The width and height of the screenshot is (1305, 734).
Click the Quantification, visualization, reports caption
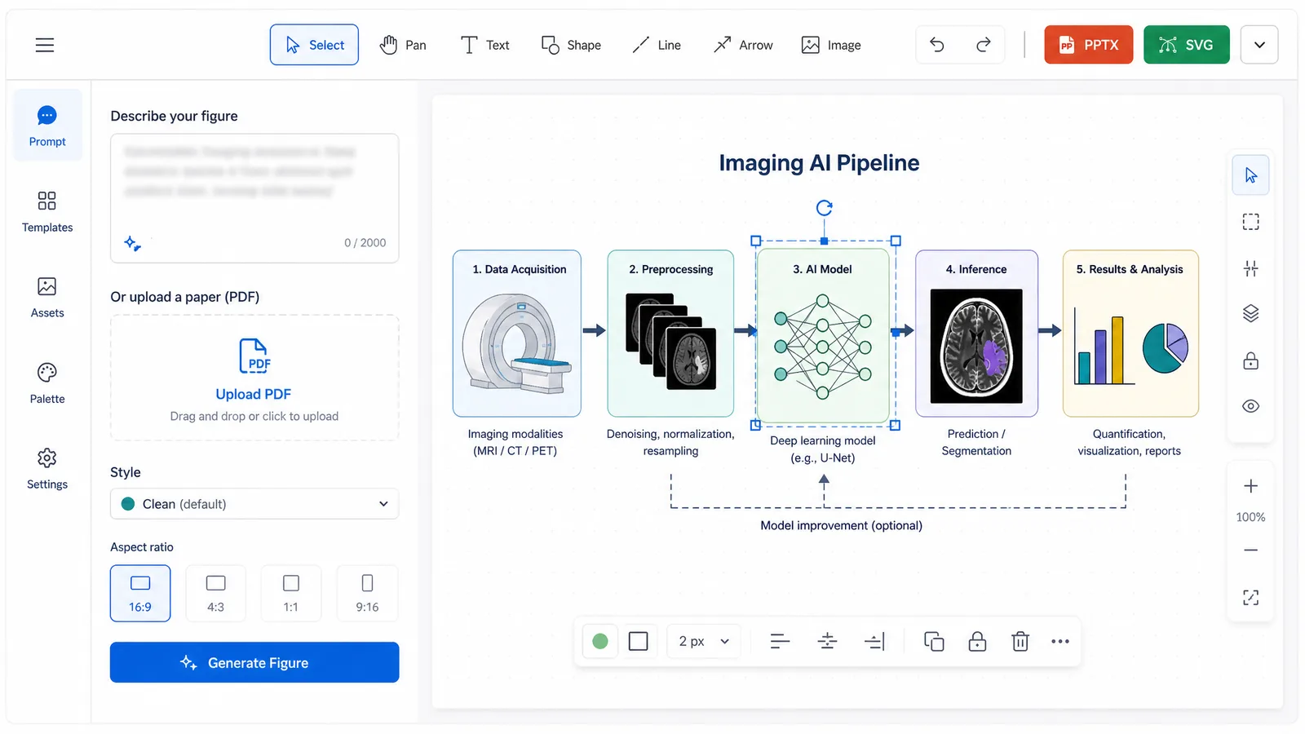coord(1130,442)
